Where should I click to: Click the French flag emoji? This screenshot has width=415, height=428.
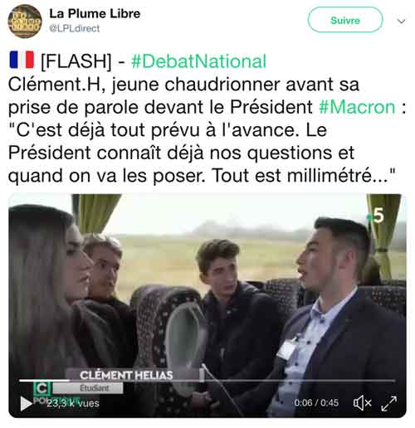tap(22, 60)
